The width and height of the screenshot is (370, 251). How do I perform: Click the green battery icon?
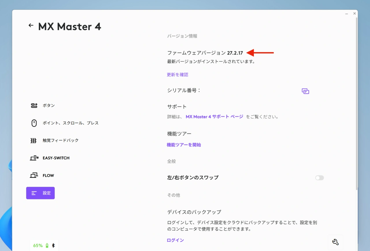click(x=47, y=246)
